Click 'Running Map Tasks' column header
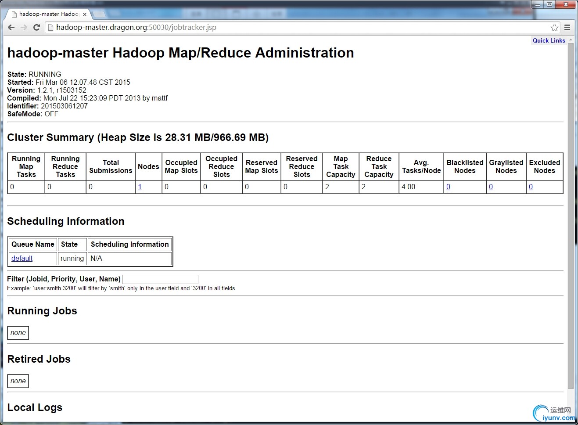The image size is (578, 425). 26,166
